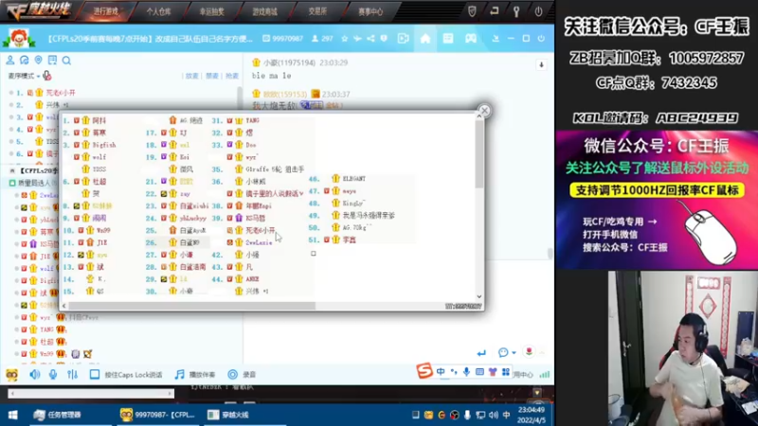Toggle the microphone icon in the bottom bar
The height and width of the screenshot is (426, 758).
(53, 374)
